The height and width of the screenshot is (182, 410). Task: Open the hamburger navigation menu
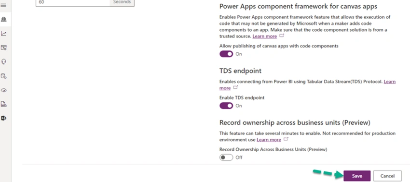tap(3, 5)
